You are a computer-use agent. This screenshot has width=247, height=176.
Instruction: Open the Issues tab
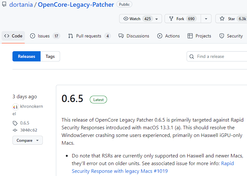coord(45,36)
